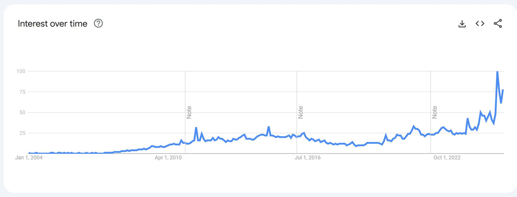Click the Jan 1, 2004 axis label
Viewport: 517px width, 197px height.
tap(29, 158)
